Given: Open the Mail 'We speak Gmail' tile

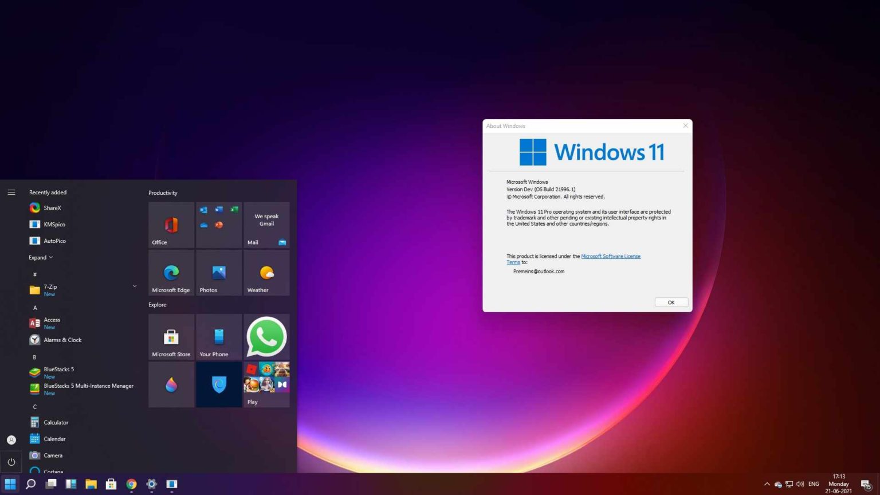Looking at the screenshot, I should pyautogui.click(x=266, y=225).
